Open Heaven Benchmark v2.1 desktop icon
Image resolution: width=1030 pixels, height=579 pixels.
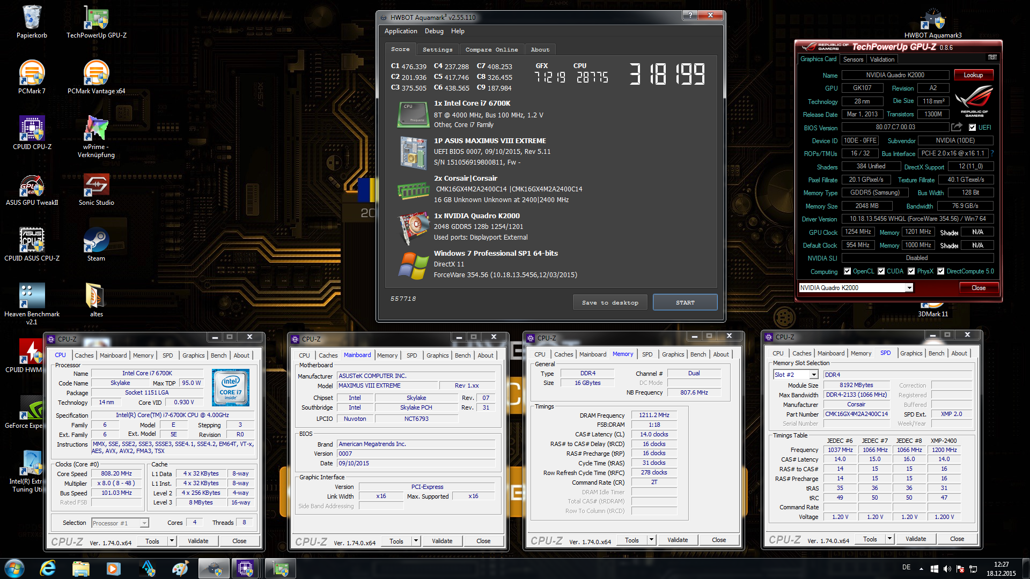point(32,304)
